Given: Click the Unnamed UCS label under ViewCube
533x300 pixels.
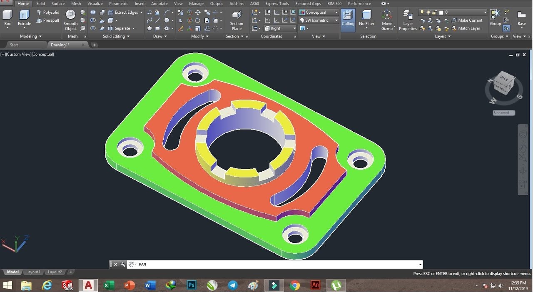Looking at the screenshot, I should (504, 113).
